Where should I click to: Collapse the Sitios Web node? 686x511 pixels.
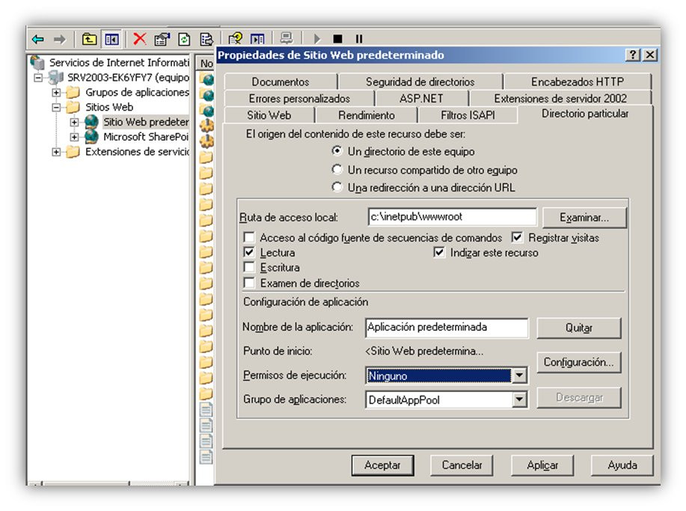tap(56, 108)
